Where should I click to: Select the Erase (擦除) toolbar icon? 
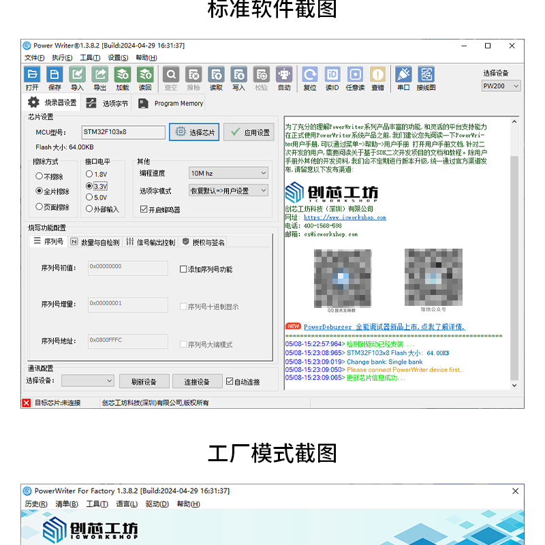point(193,78)
